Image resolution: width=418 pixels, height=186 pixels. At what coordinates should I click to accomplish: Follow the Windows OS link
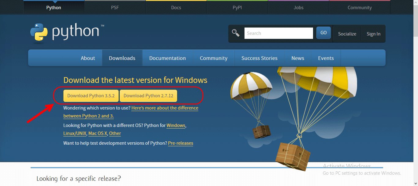(x=176, y=125)
